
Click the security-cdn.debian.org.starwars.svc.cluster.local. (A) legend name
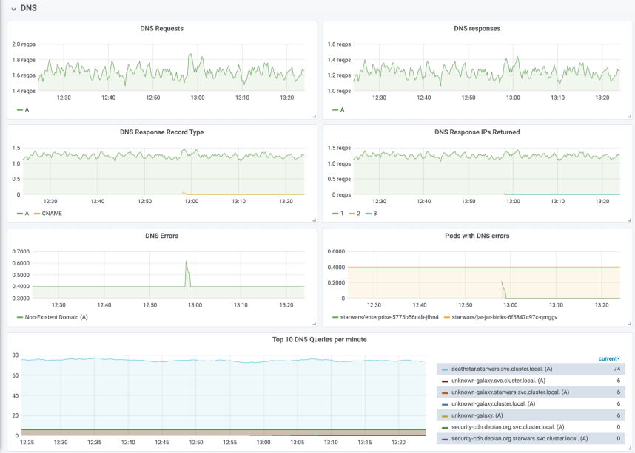tap(520, 438)
